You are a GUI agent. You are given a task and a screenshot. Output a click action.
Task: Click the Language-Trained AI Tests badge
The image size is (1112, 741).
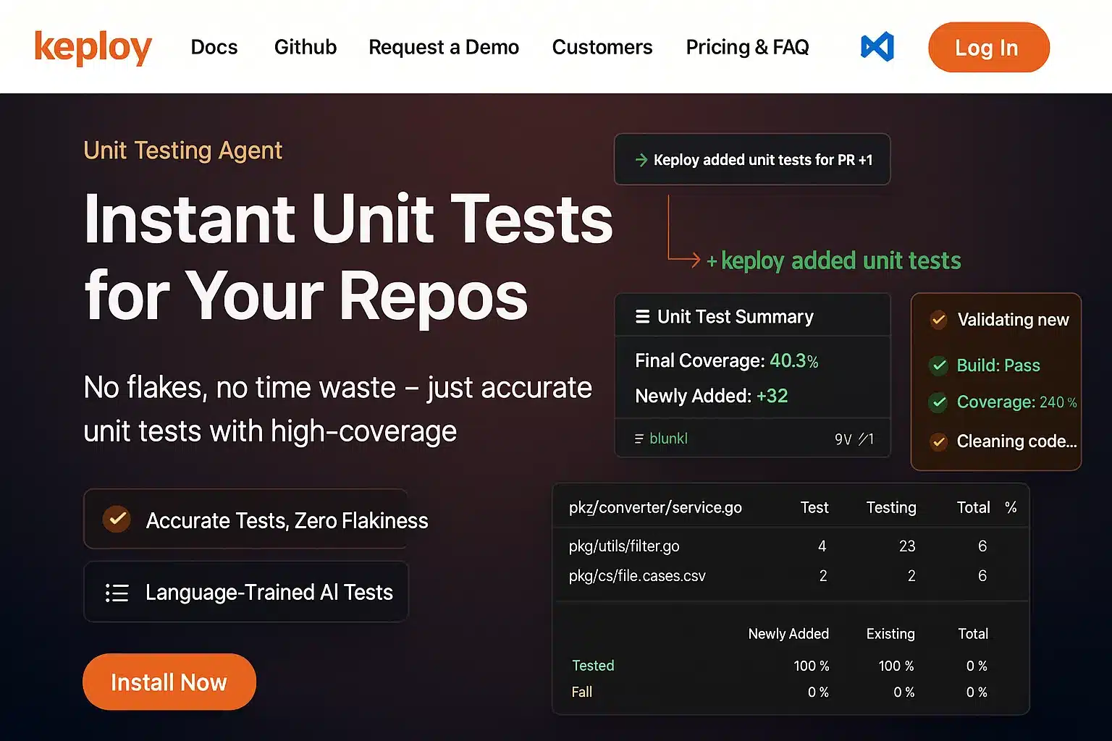tap(246, 592)
